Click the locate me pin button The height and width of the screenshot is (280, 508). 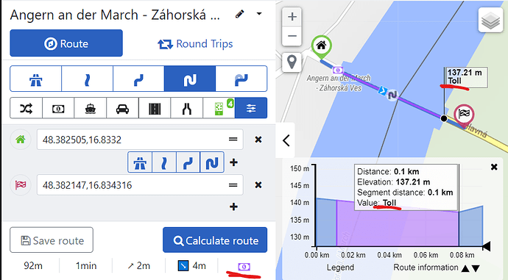click(292, 62)
